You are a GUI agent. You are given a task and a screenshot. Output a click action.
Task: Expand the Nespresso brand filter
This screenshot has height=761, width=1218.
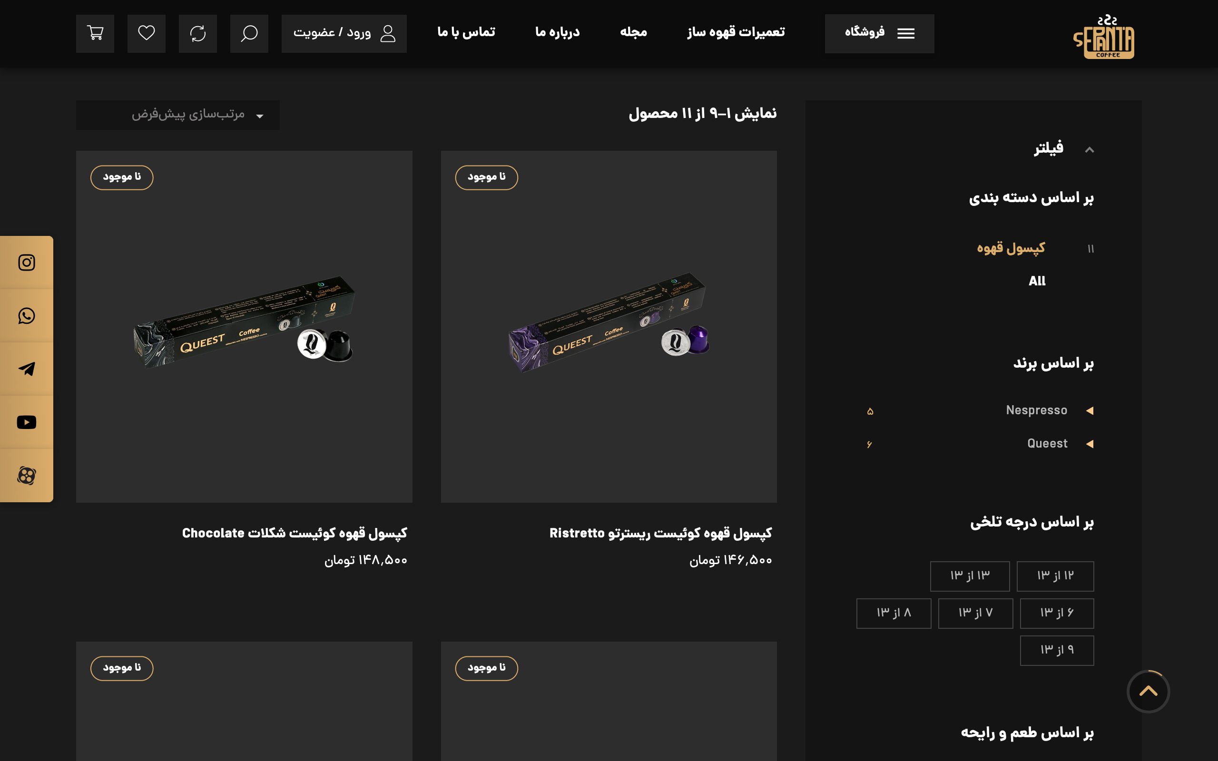tap(1089, 410)
